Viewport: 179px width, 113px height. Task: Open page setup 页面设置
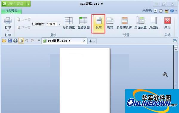point(141,23)
